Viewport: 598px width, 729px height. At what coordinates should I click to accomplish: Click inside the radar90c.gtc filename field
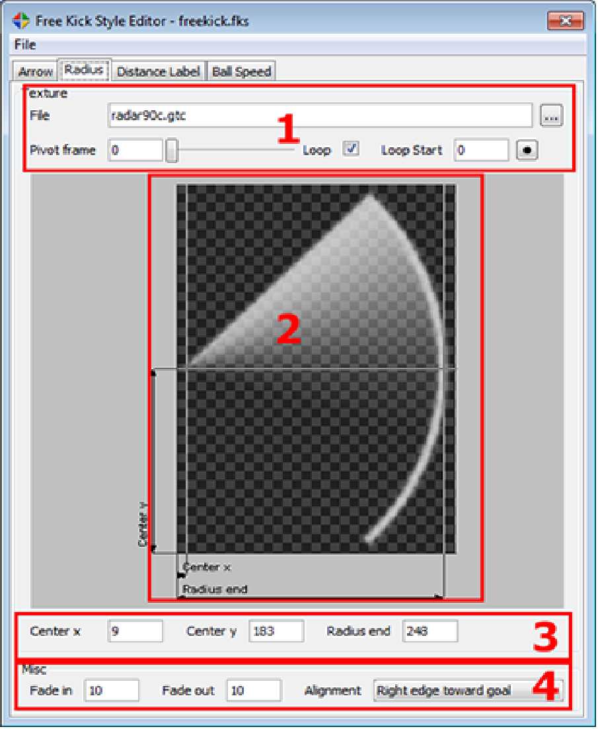click(x=264, y=115)
